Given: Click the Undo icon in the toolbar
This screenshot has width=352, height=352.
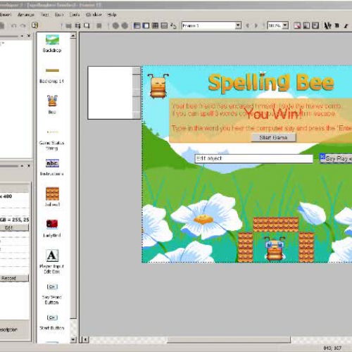Looking at the screenshot, I should click(x=14, y=25).
